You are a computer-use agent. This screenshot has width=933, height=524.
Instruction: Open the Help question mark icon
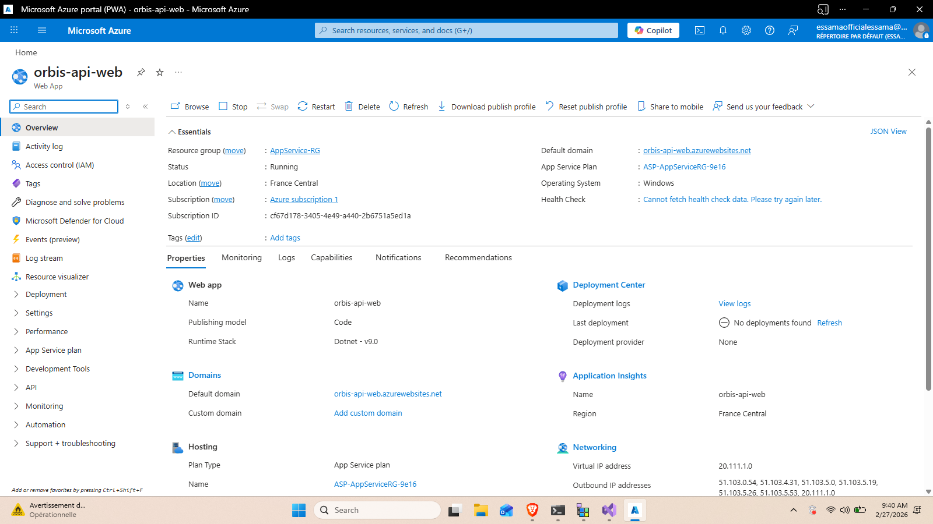point(770,30)
